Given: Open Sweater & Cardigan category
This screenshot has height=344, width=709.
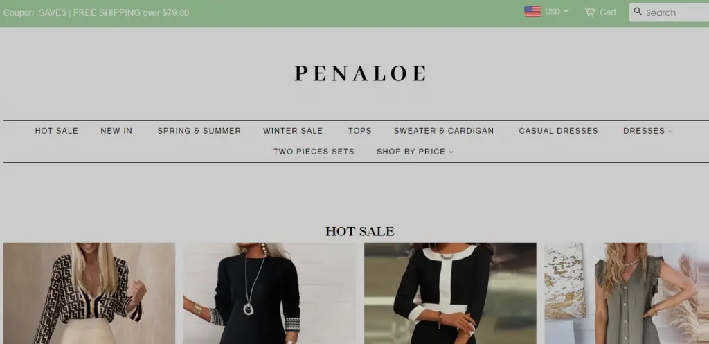Looking at the screenshot, I should tap(444, 131).
